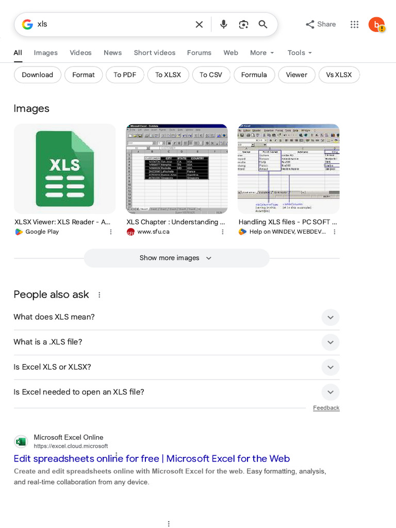Open Google account profile avatar
Image resolution: width=396 pixels, height=528 pixels.
pos(376,24)
